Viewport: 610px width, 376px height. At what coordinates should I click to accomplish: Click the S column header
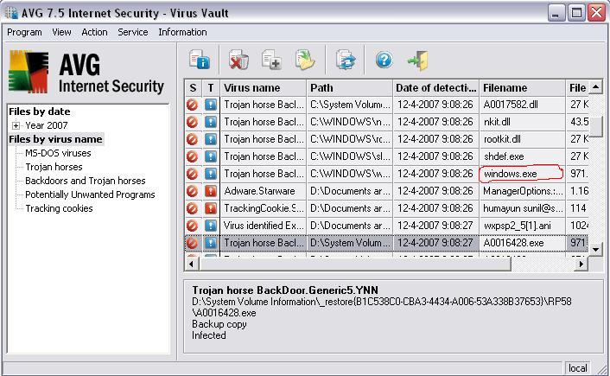(193, 88)
